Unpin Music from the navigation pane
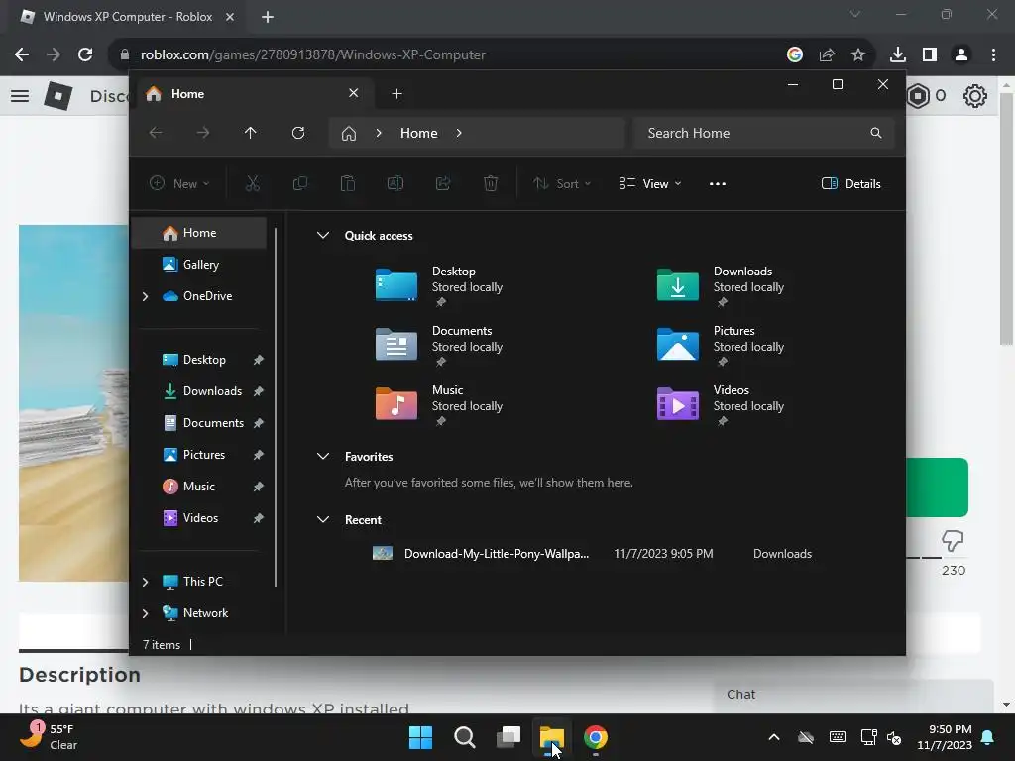The height and width of the screenshot is (761, 1015). 259,487
